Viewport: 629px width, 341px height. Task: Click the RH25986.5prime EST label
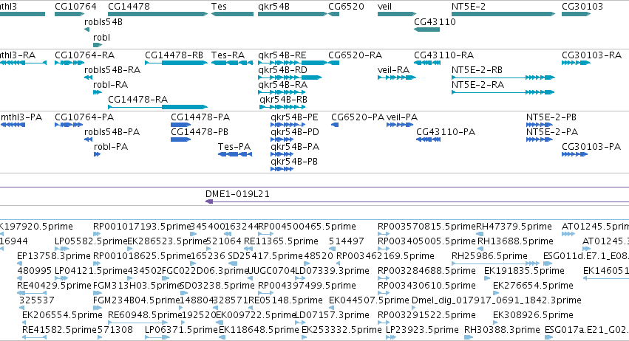coord(489,256)
